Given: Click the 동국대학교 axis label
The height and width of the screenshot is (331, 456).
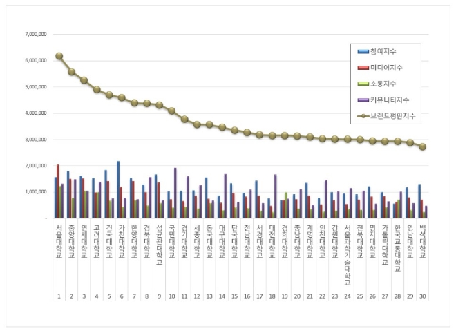Looking at the screenshot, I should (209, 241).
